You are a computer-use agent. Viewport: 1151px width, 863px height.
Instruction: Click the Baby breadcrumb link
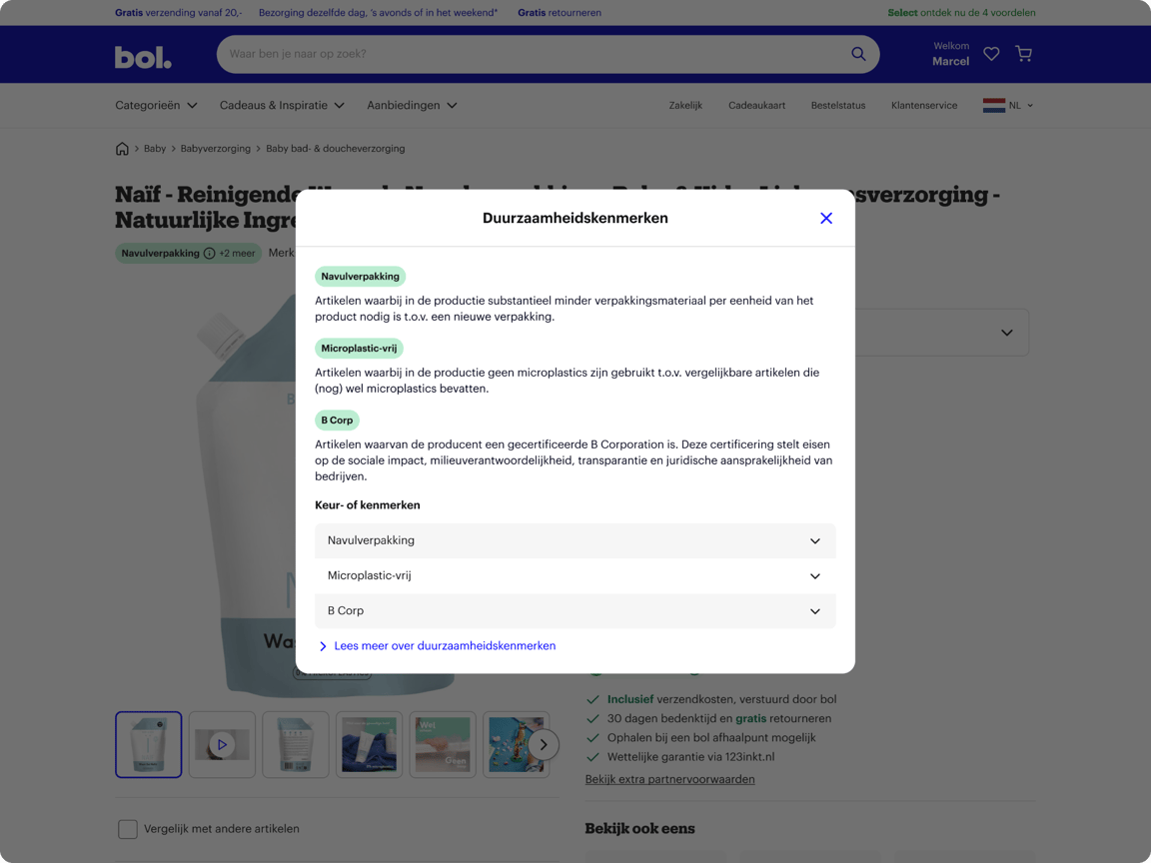coord(155,148)
